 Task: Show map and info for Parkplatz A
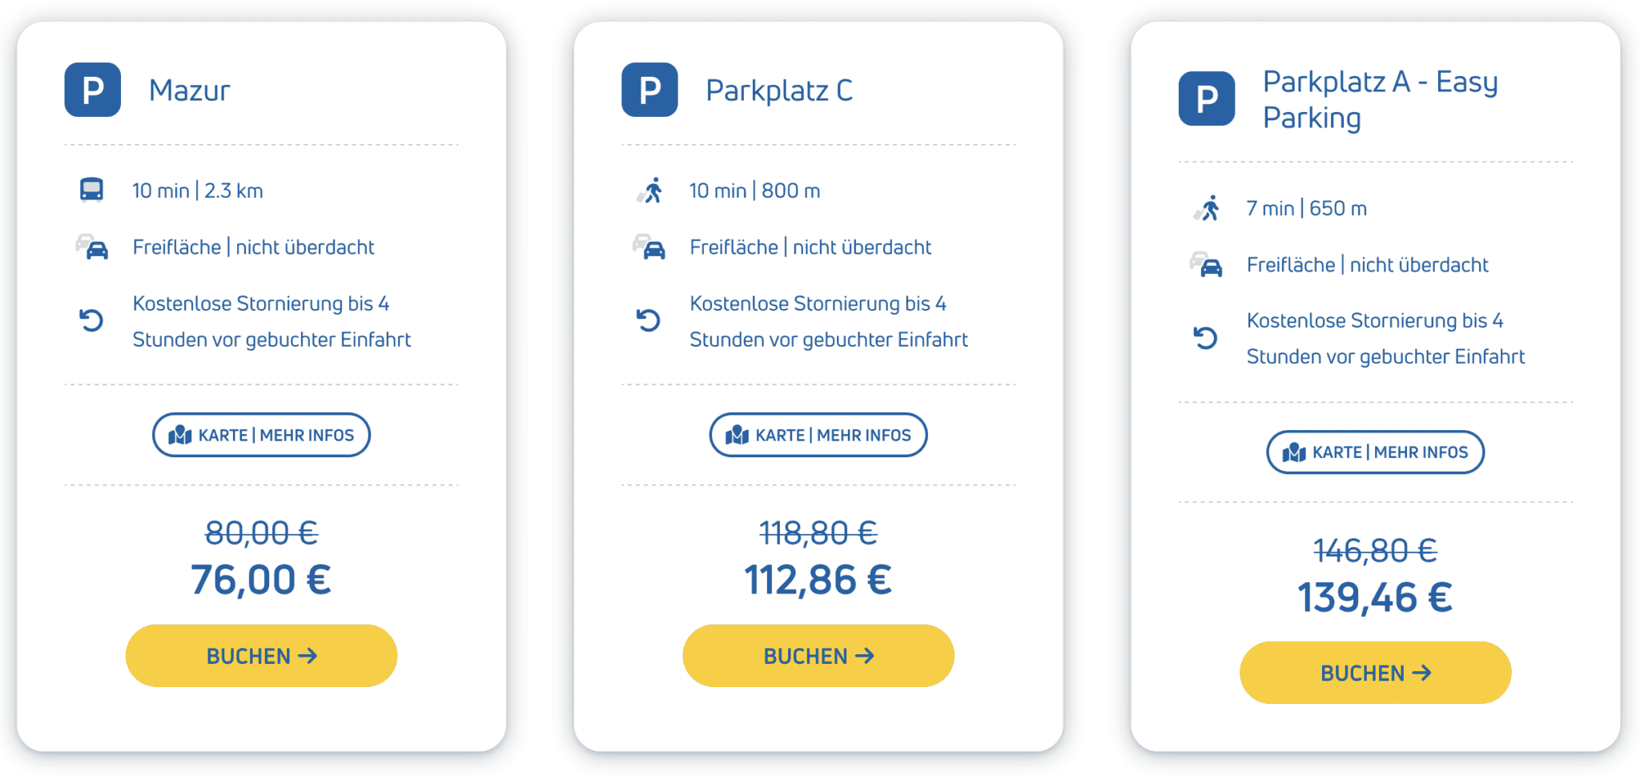click(1375, 452)
